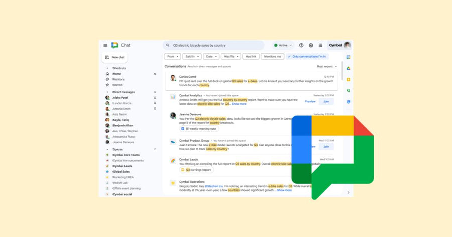Toggle the Mentions me filter chip

point(272,57)
